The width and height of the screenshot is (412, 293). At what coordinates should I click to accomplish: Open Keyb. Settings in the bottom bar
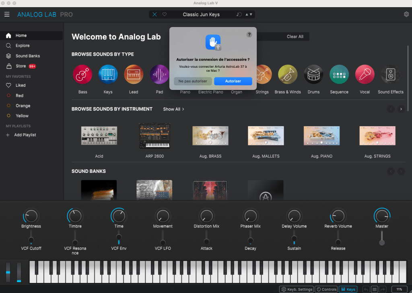[297, 289]
